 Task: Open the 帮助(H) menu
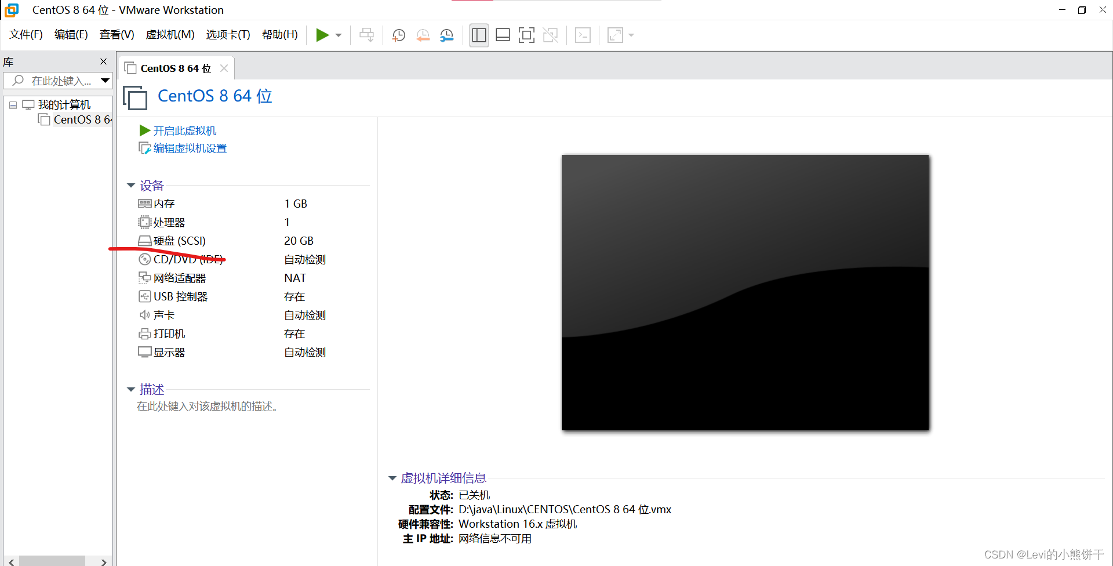(279, 35)
